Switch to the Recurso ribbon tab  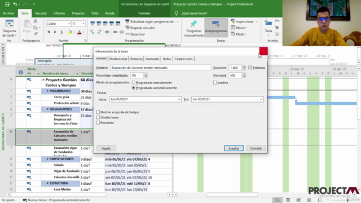[x=41, y=14]
